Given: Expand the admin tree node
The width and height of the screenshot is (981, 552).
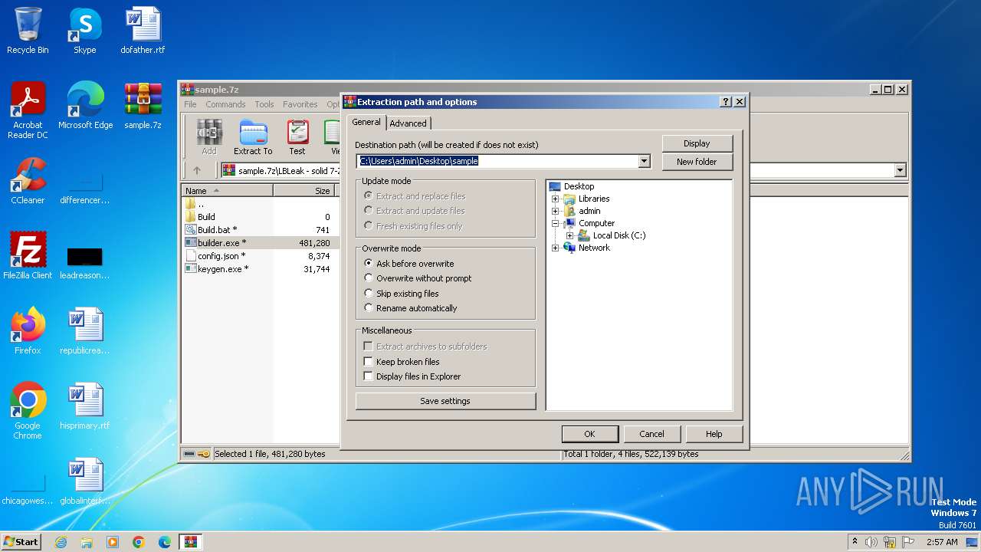Looking at the screenshot, I should tap(556, 211).
